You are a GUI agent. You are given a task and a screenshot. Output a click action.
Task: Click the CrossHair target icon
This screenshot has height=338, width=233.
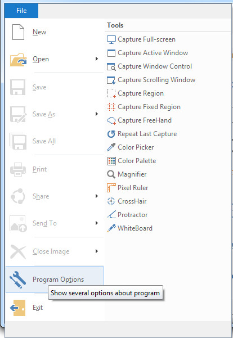(x=111, y=201)
